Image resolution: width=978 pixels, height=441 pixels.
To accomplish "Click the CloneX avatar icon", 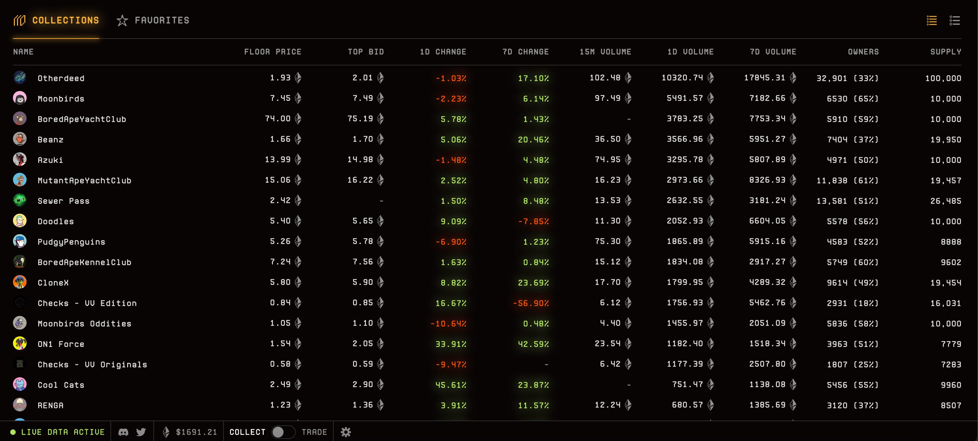I will point(20,282).
